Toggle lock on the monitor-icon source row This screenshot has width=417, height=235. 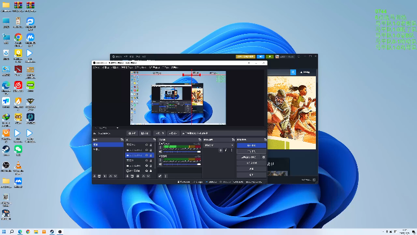pos(151,171)
